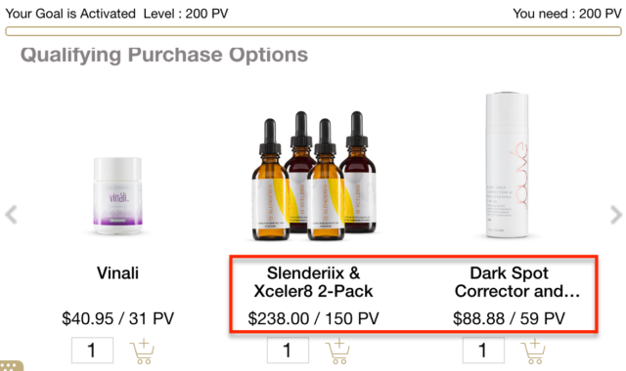Open the Slenderiix & Xceler8 2-Pack title
The image size is (626, 371).
[x=313, y=282]
